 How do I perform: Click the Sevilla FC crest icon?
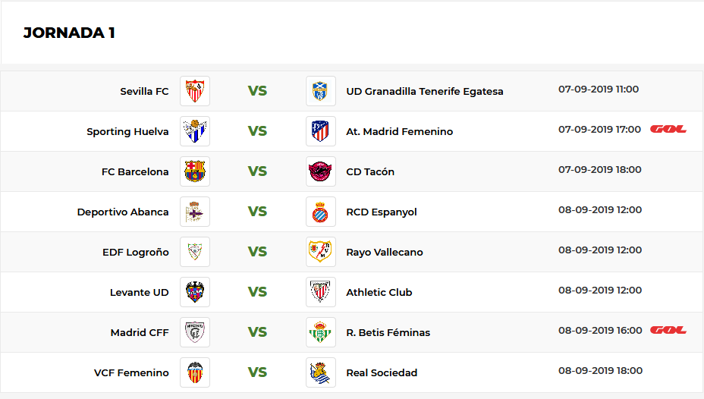click(x=195, y=91)
